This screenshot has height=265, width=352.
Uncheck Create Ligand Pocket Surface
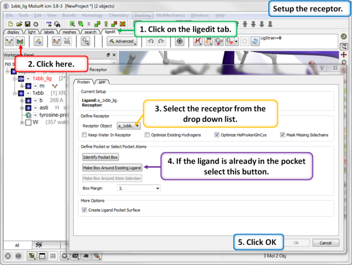click(84, 210)
